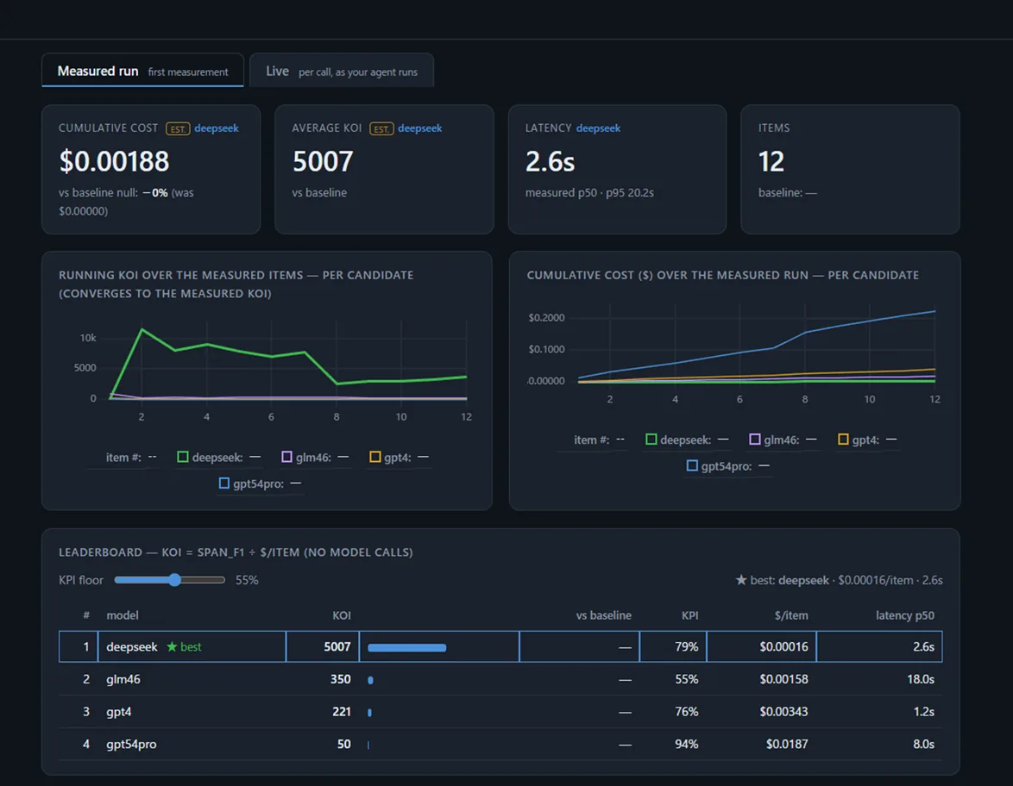Click the KOI column header
1013x786 pixels.
coord(342,615)
